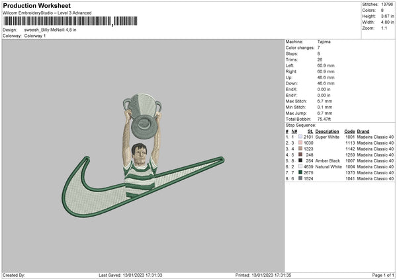
Task: Click the 'St.' column header
Action: (310, 131)
